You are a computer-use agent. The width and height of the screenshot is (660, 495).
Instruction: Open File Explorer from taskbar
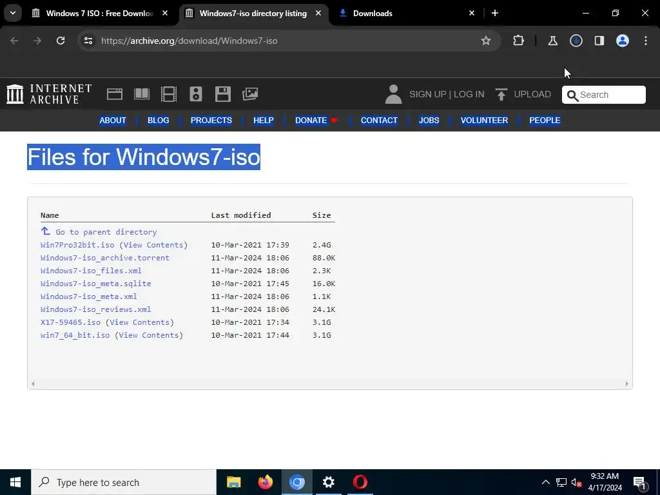click(x=233, y=482)
